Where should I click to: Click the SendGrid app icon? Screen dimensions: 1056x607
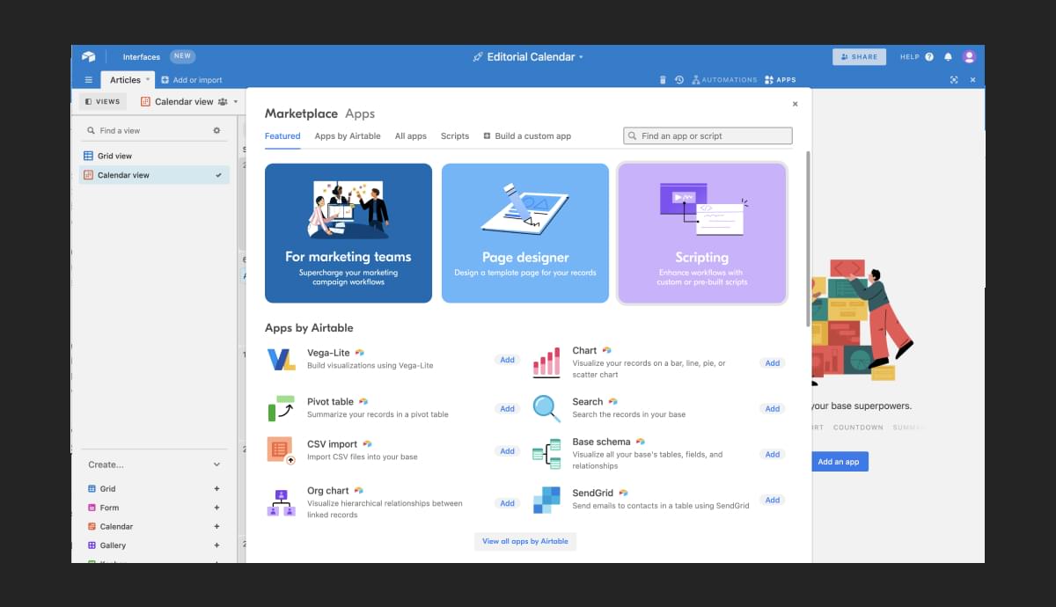click(546, 500)
